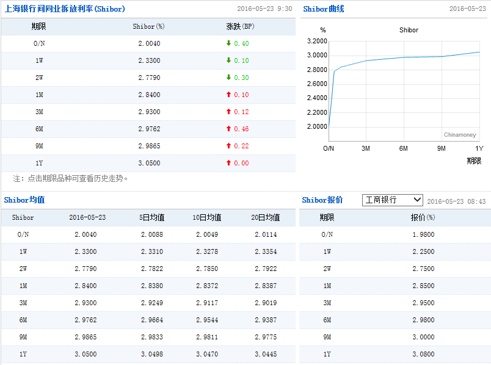Click the red up arrow for 1Y
Image resolution: width=491 pixels, height=365 pixels.
(228, 163)
